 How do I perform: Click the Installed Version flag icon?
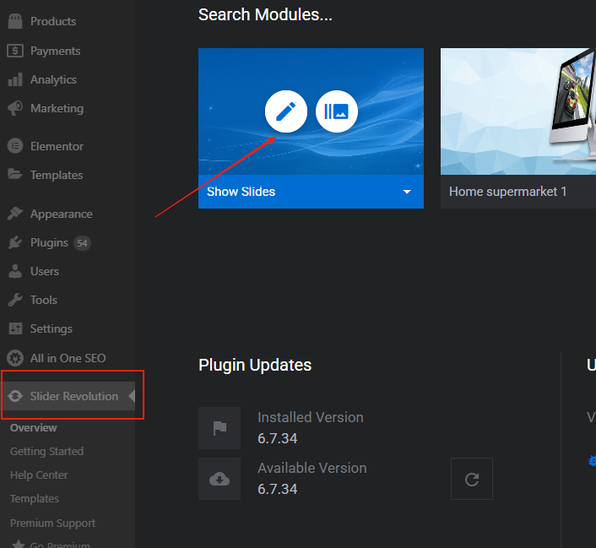point(219,428)
